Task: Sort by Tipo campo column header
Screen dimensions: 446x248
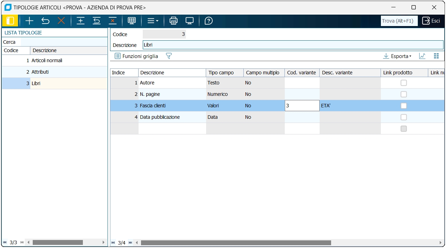Action: pos(221,73)
